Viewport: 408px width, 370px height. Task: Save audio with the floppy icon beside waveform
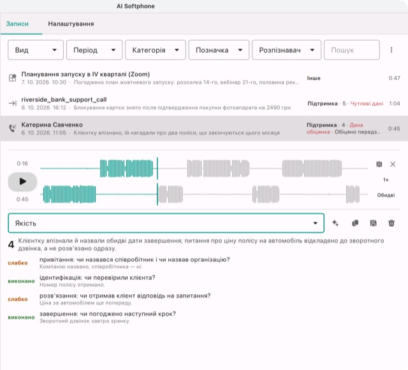379,164
